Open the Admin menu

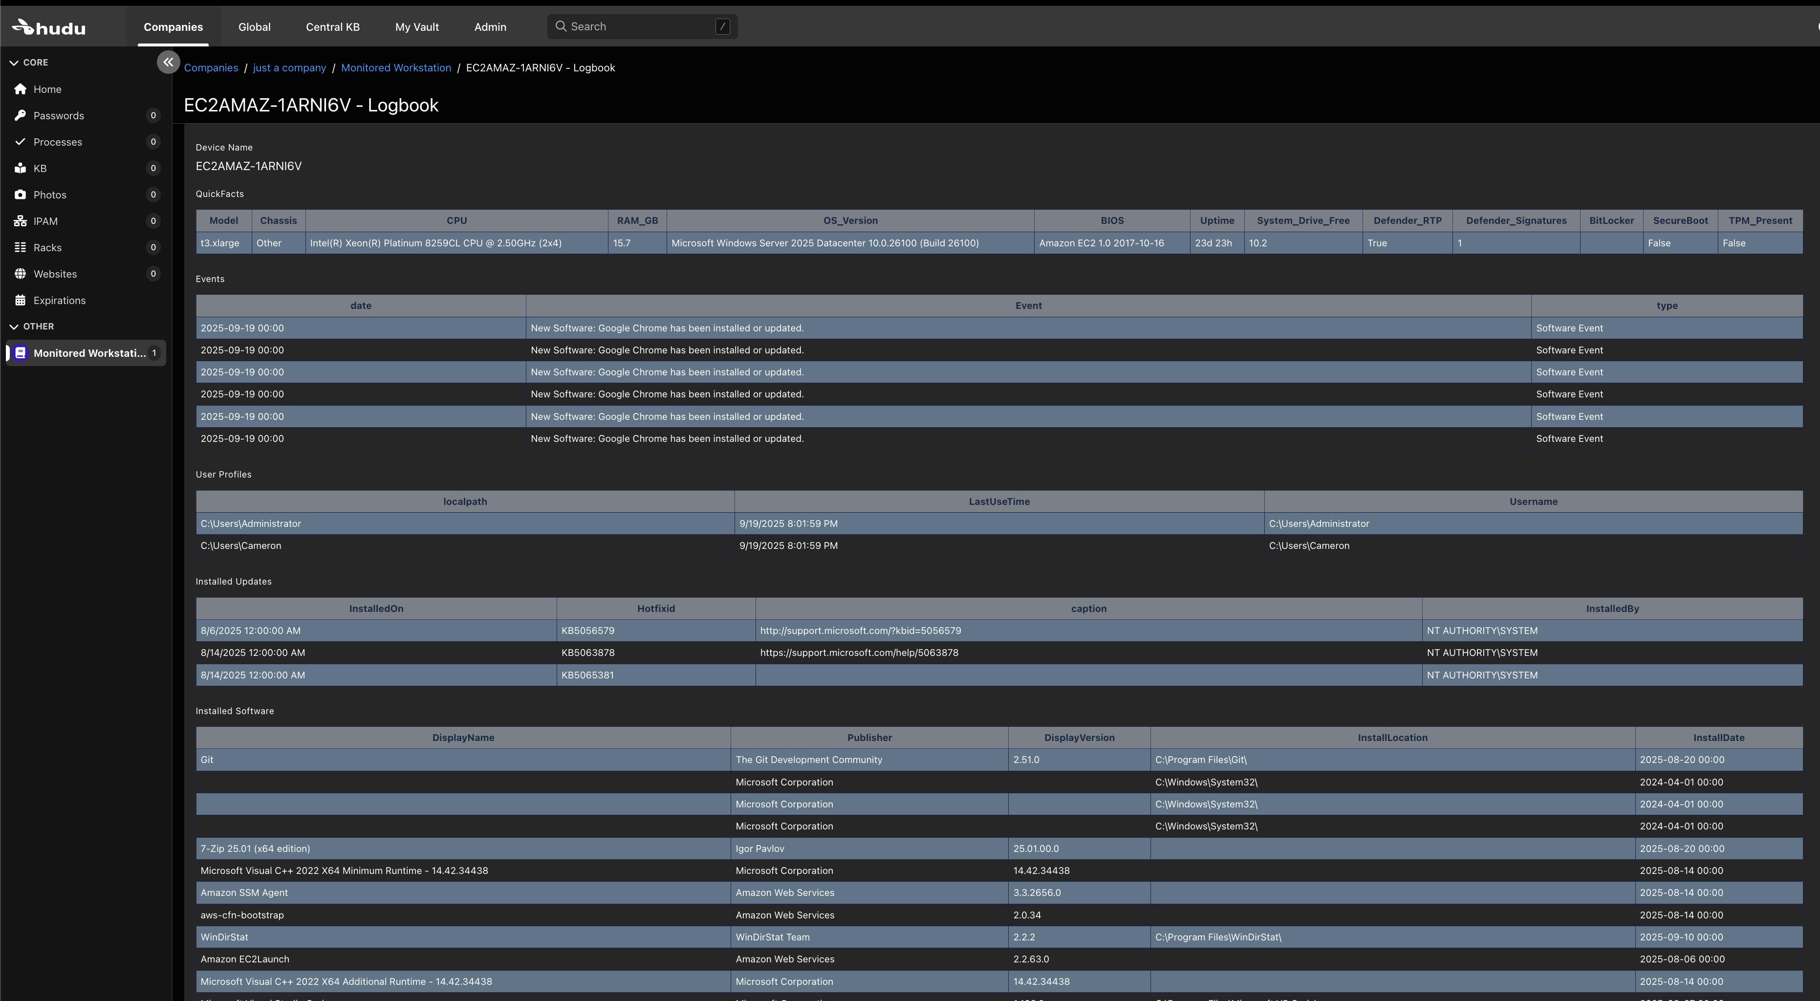click(x=490, y=27)
